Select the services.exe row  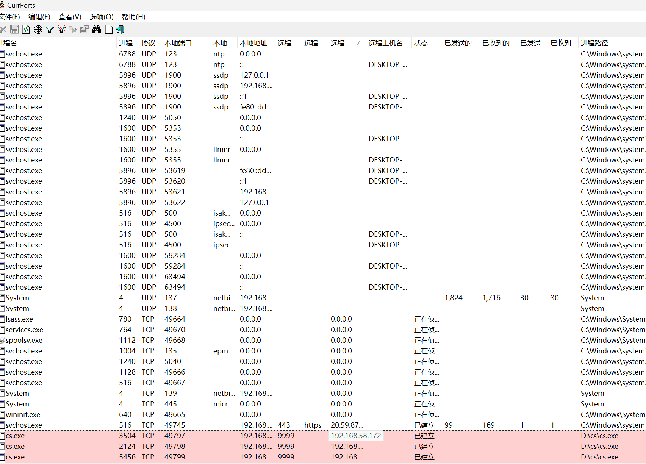click(323, 330)
